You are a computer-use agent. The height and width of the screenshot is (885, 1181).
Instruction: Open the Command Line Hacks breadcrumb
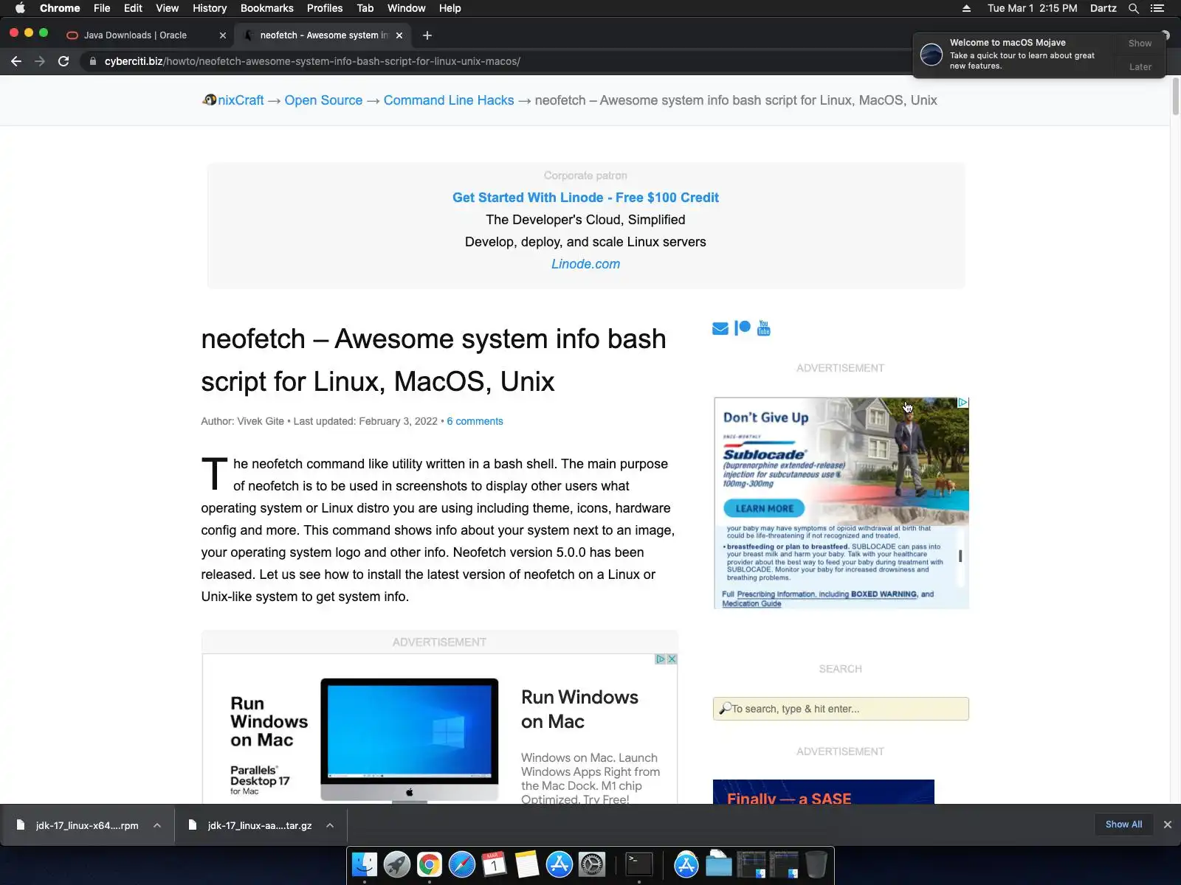click(449, 100)
